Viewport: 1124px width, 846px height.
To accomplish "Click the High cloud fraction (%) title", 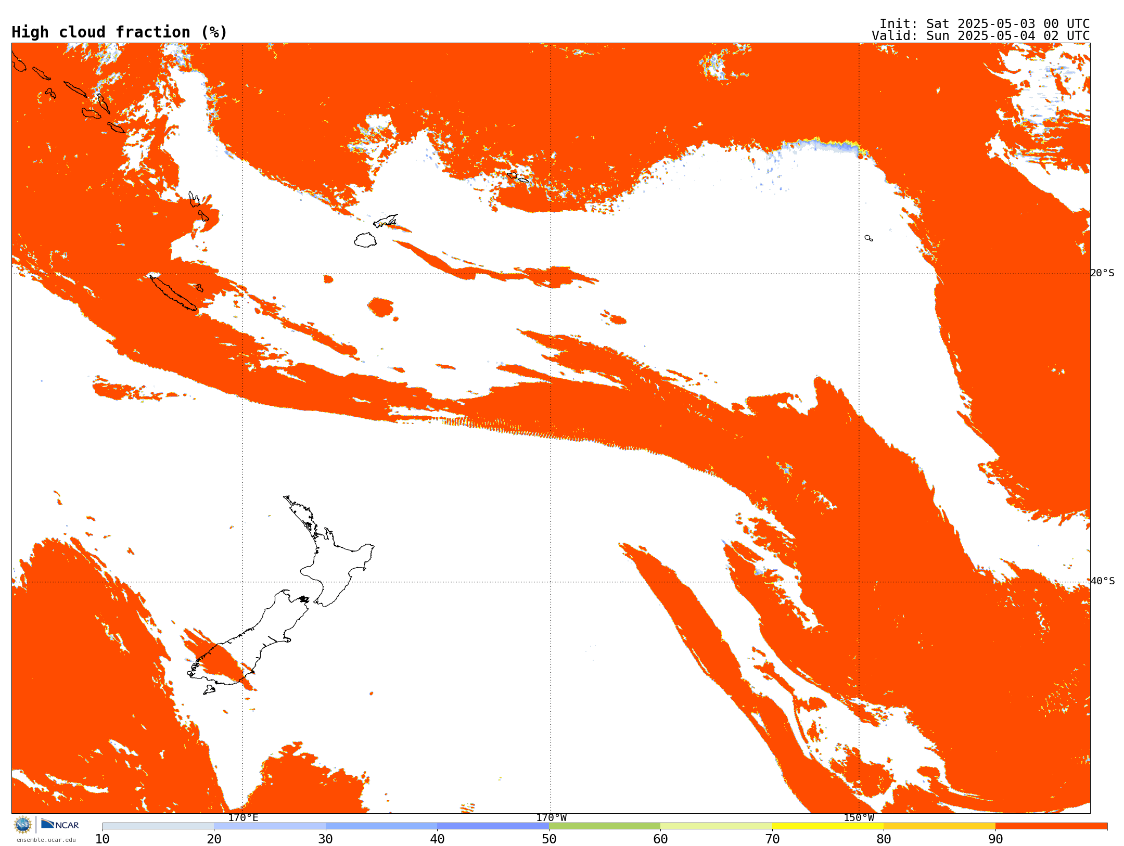I will pos(119,32).
